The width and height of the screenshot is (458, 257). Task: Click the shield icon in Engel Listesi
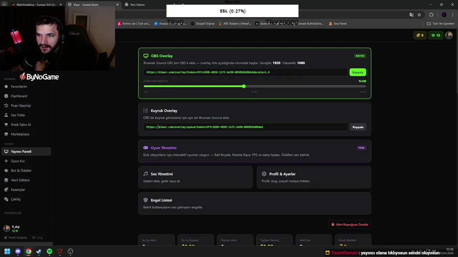pos(146,200)
